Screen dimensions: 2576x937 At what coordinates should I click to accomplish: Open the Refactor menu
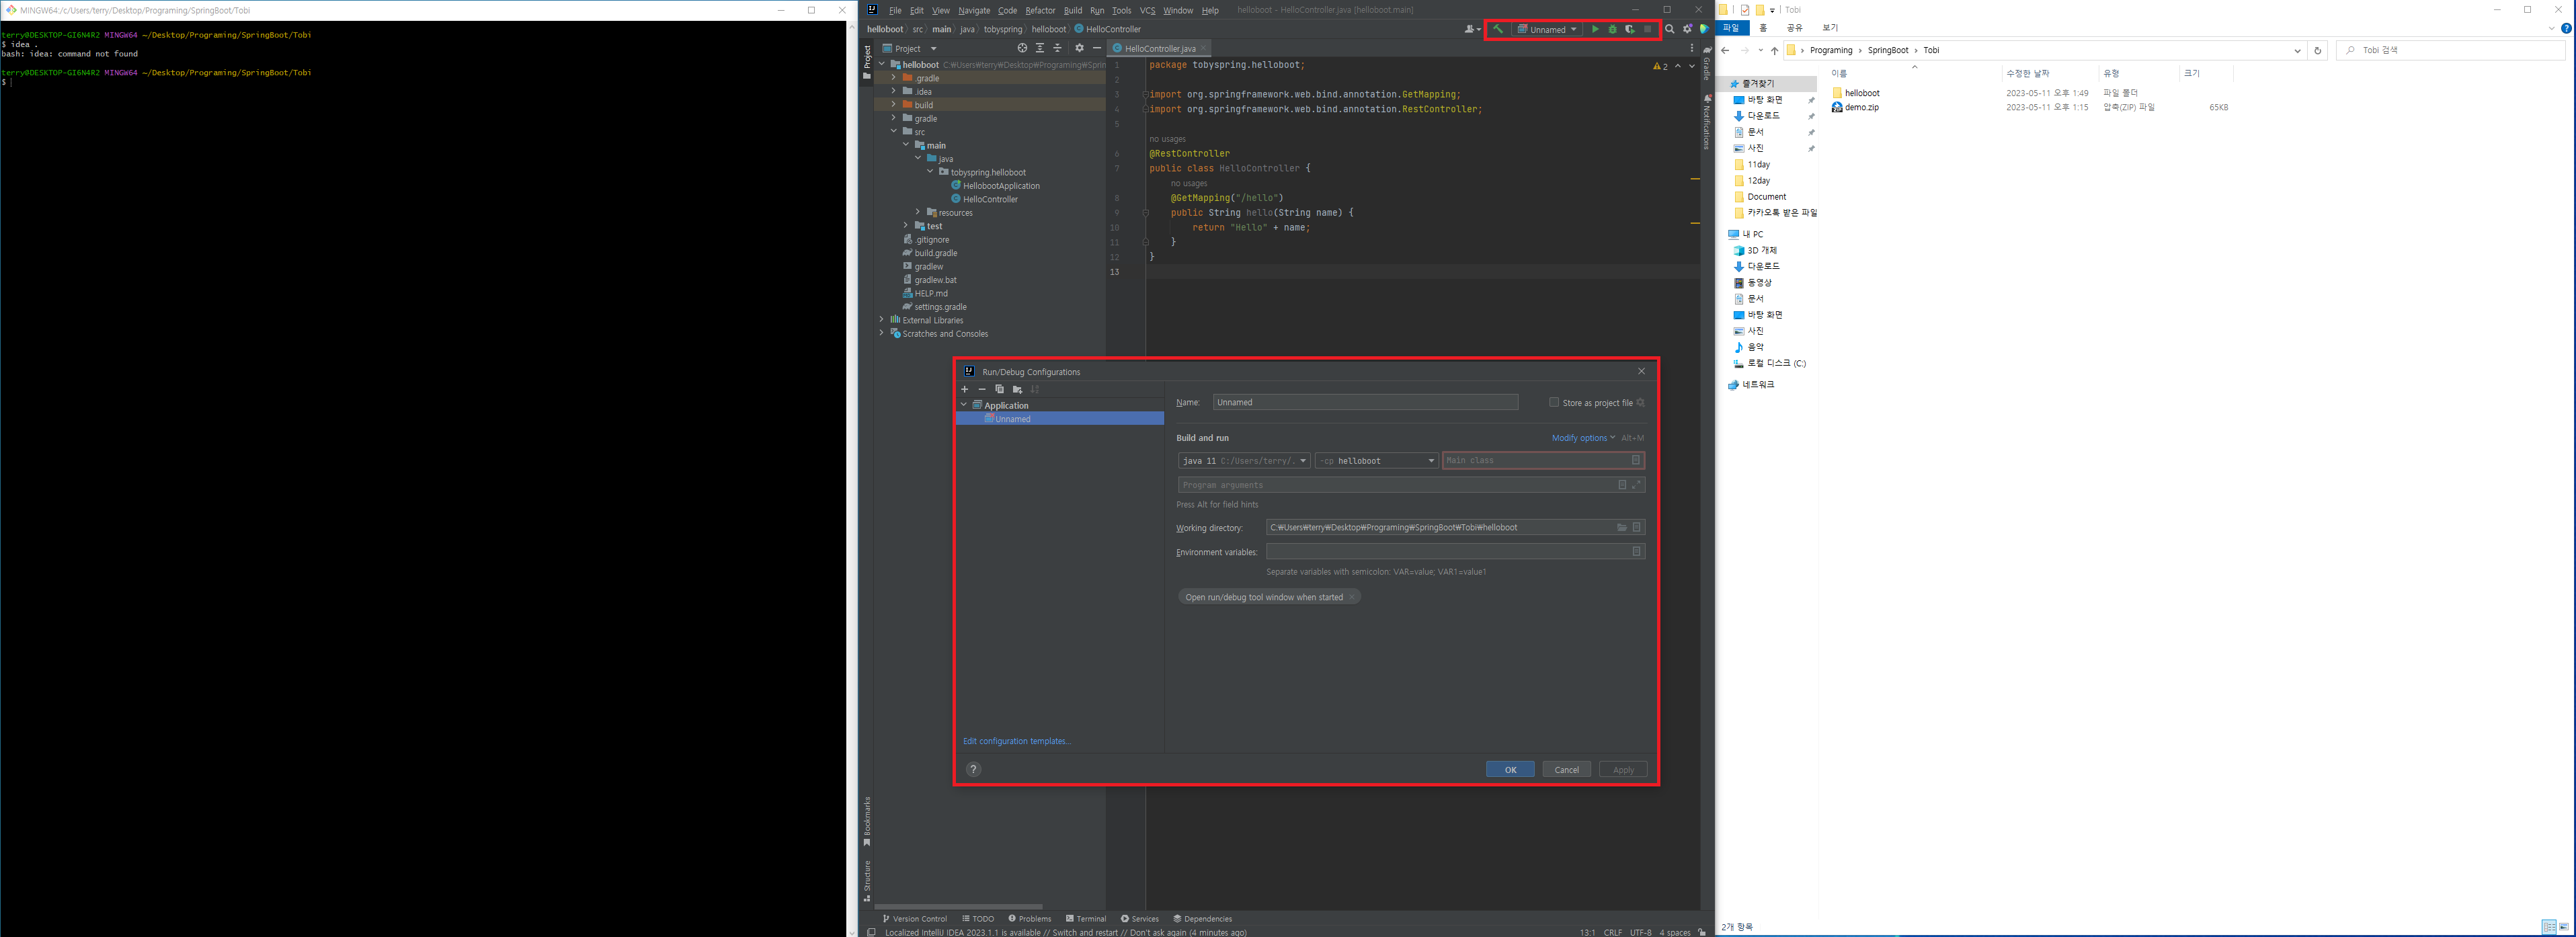(1040, 10)
